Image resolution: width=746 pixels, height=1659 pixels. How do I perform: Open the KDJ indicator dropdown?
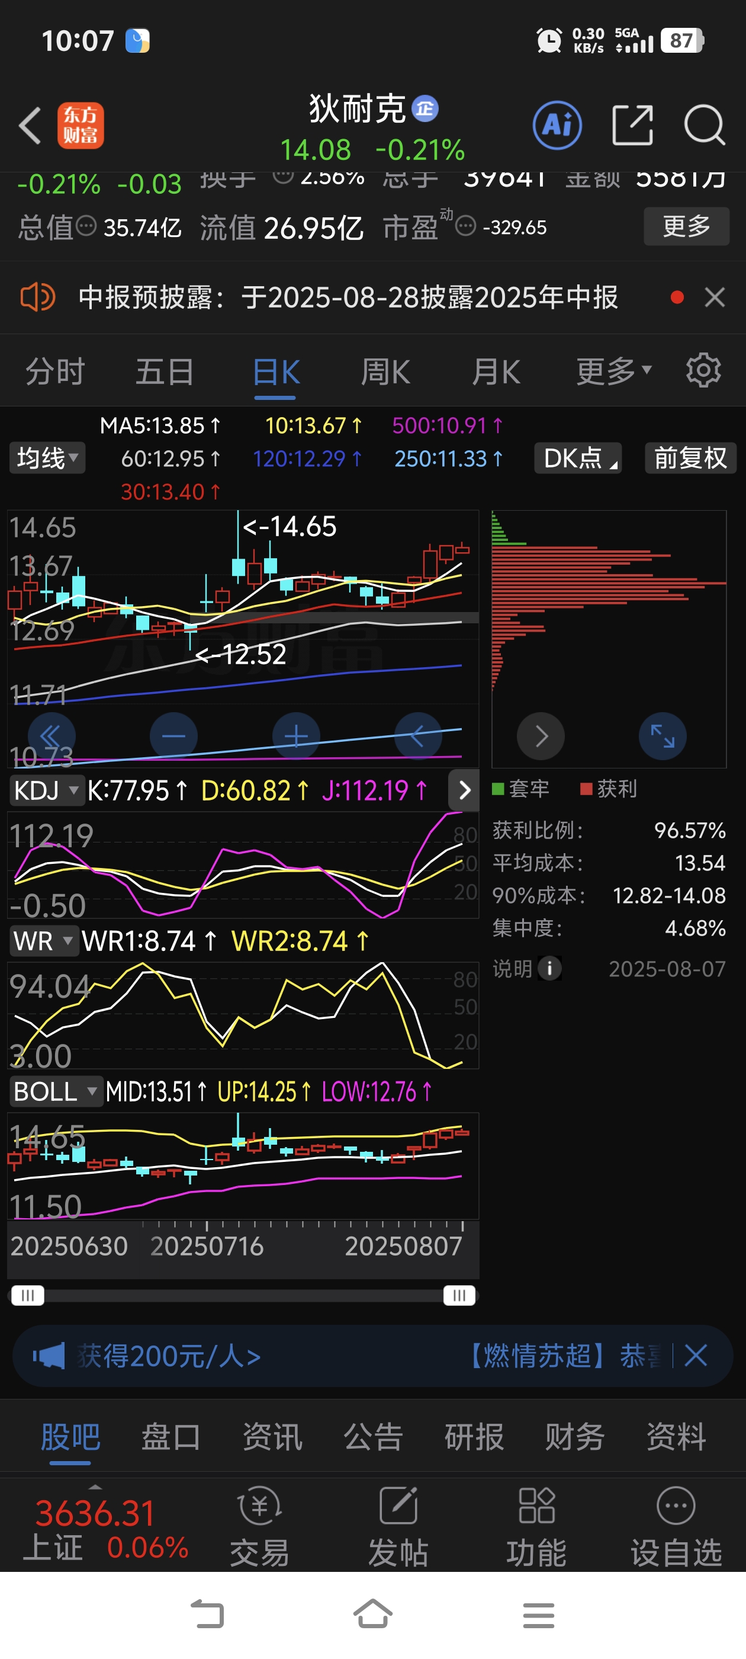click(x=46, y=790)
